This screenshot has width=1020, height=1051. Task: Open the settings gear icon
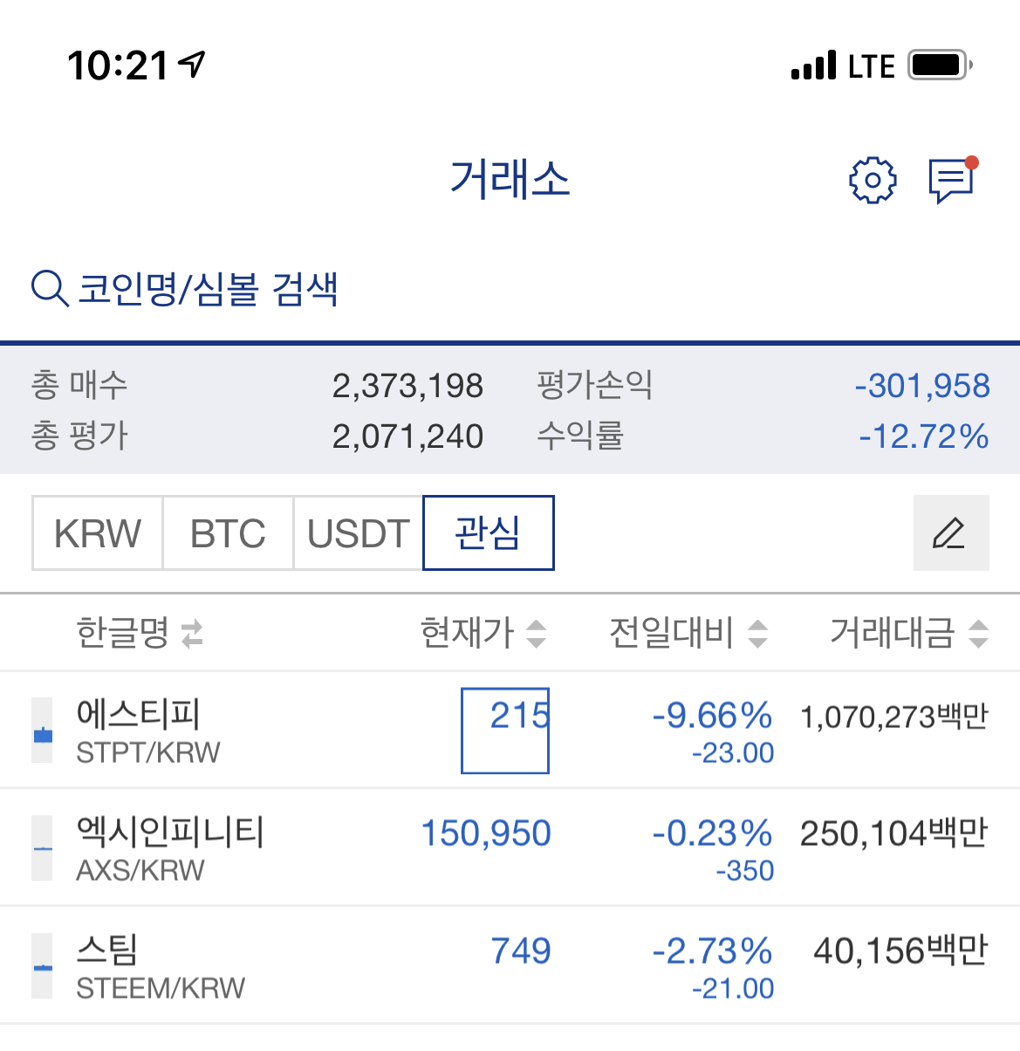[873, 181]
